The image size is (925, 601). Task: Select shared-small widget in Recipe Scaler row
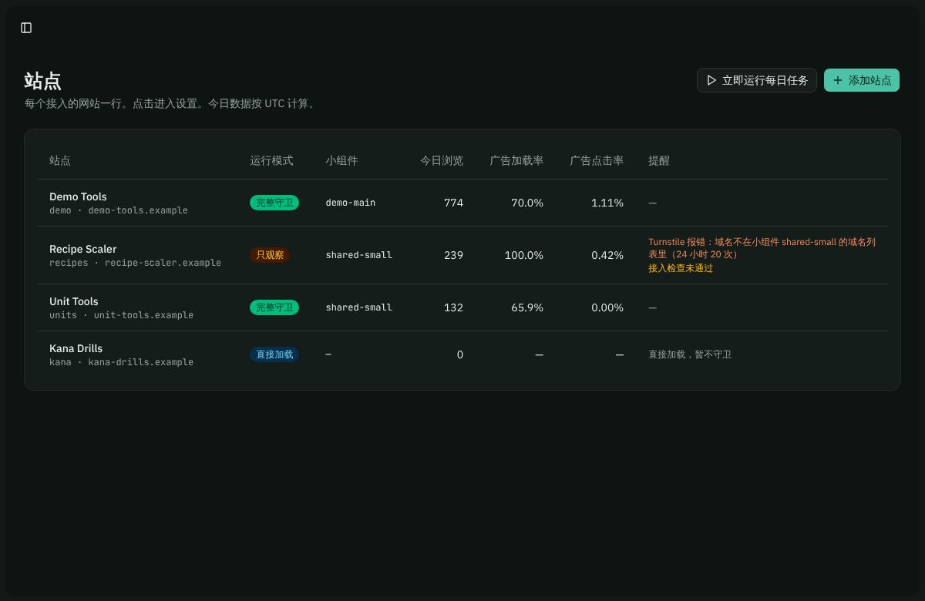(x=359, y=255)
